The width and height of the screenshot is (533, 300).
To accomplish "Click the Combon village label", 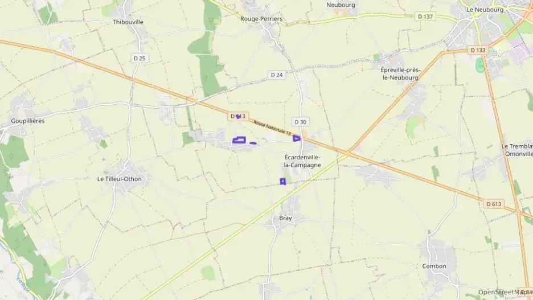I will 434,266.
